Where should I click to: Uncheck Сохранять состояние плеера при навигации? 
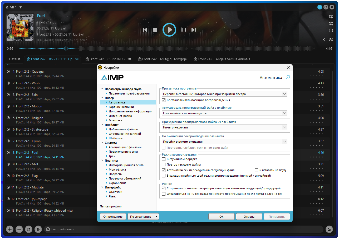[x=164, y=188]
